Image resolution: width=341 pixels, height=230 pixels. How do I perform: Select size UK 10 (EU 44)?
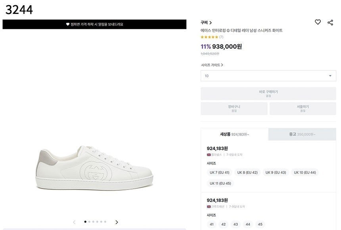[305, 172]
